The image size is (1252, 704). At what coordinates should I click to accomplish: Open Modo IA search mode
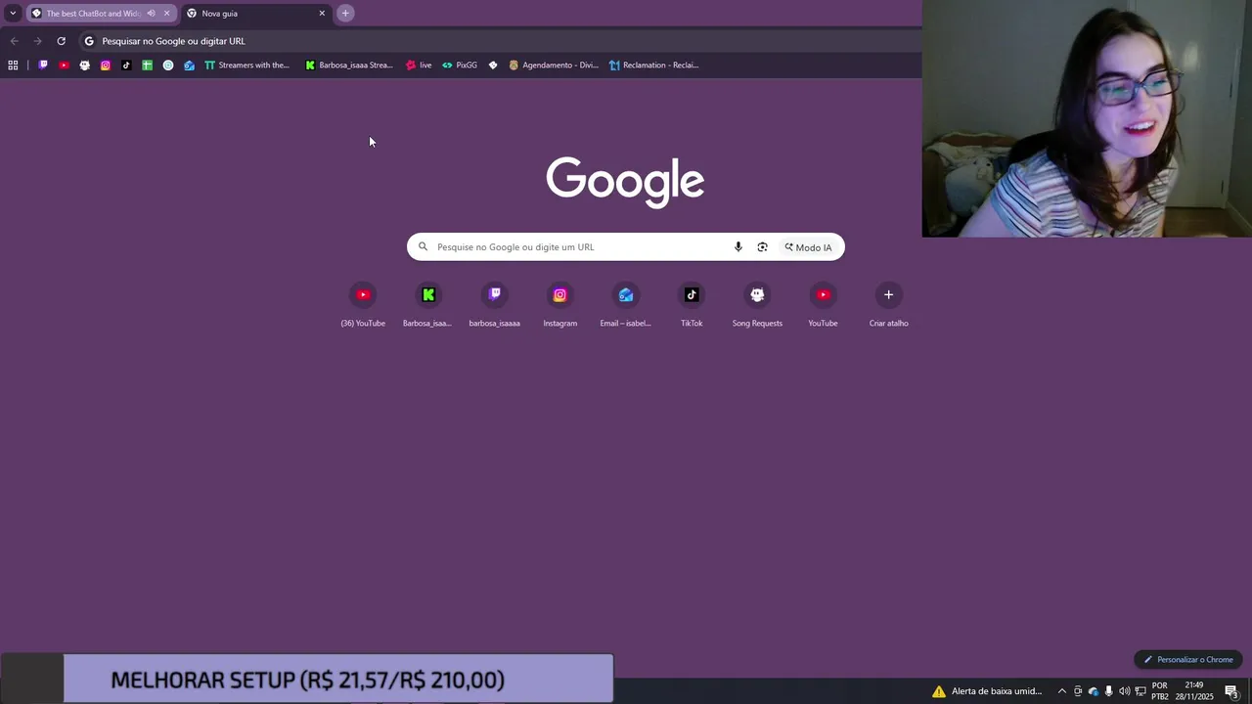coord(808,247)
